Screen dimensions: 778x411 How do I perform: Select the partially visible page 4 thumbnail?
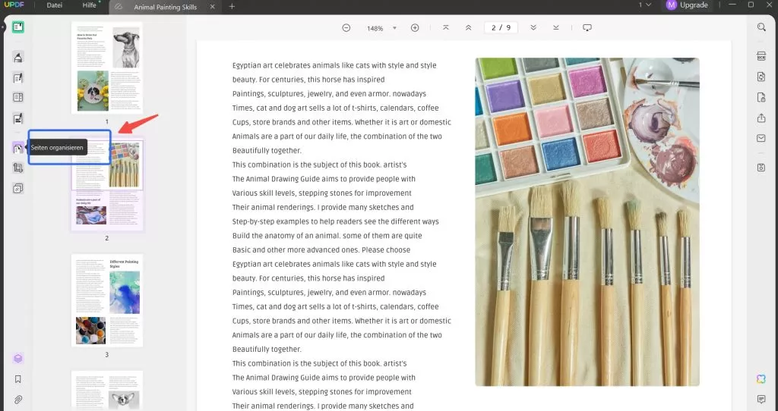(106, 391)
